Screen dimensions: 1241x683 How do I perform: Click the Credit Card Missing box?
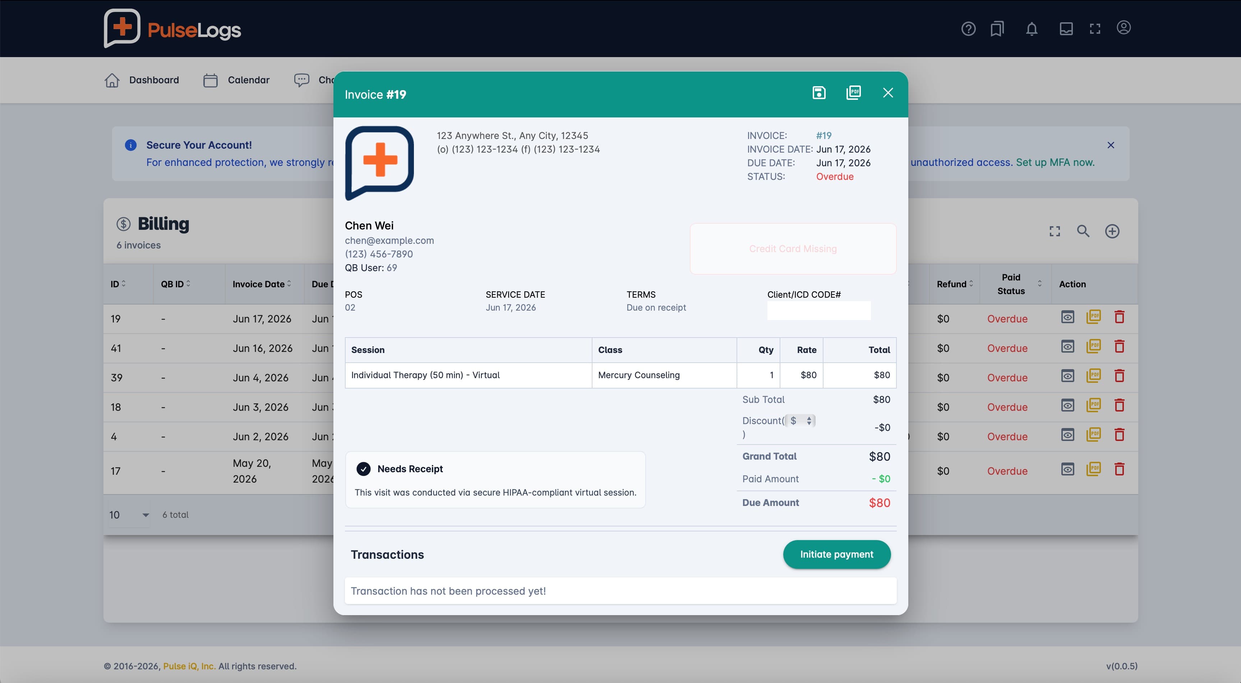coord(793,249)
